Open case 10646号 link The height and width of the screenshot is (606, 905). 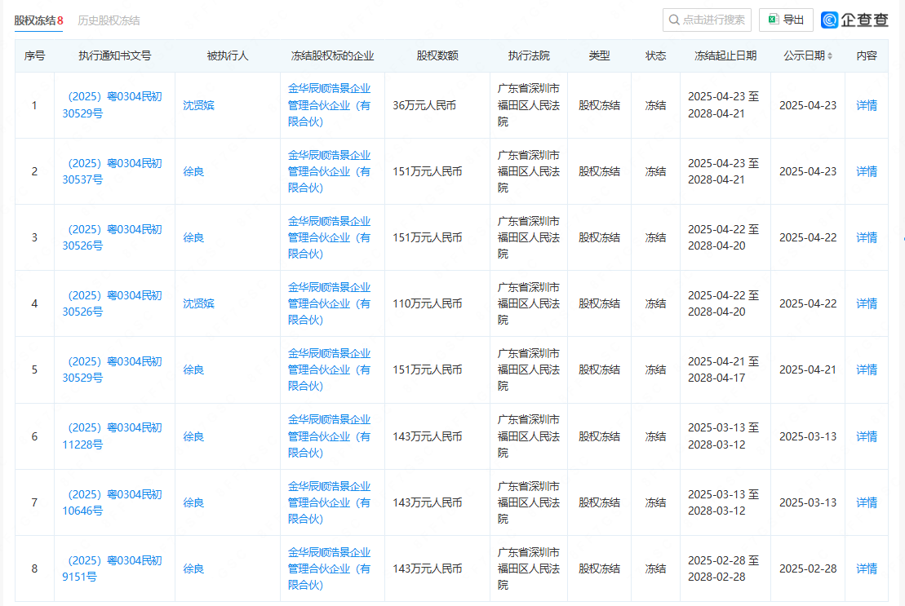click(112, 502)
